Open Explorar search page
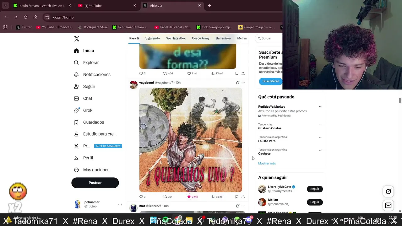Screen dimensions: 402x226 pyautogui.click(x=86, y=62)
